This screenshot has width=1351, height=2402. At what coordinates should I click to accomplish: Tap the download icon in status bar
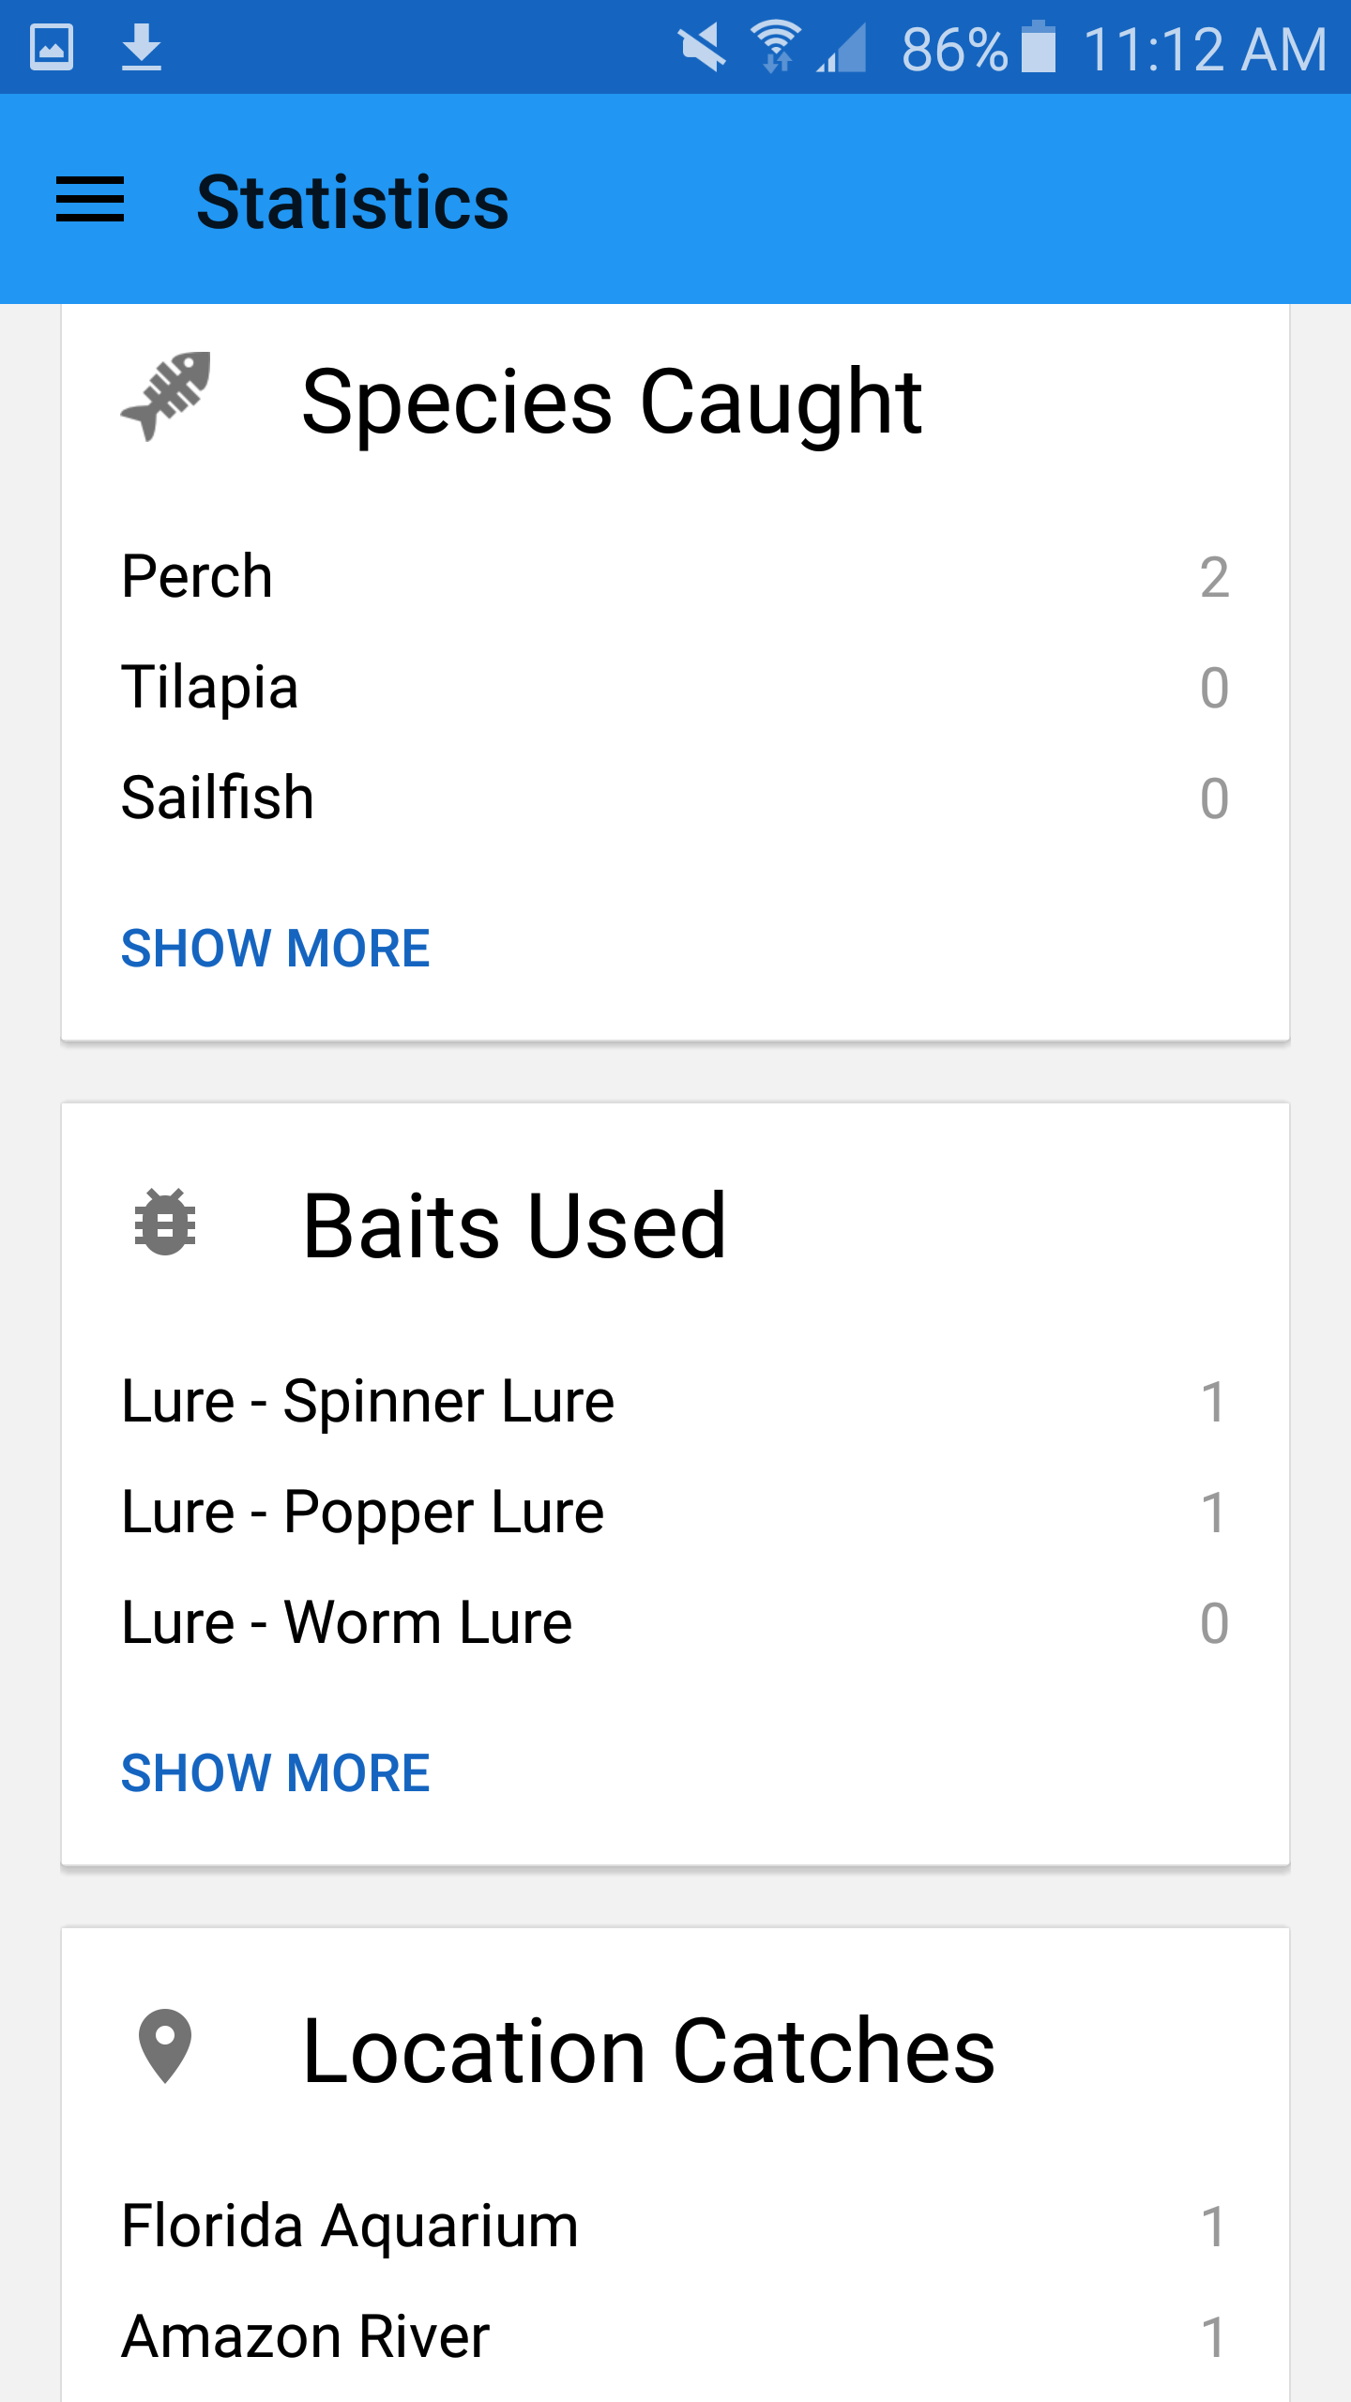click(x=141, y=47)
